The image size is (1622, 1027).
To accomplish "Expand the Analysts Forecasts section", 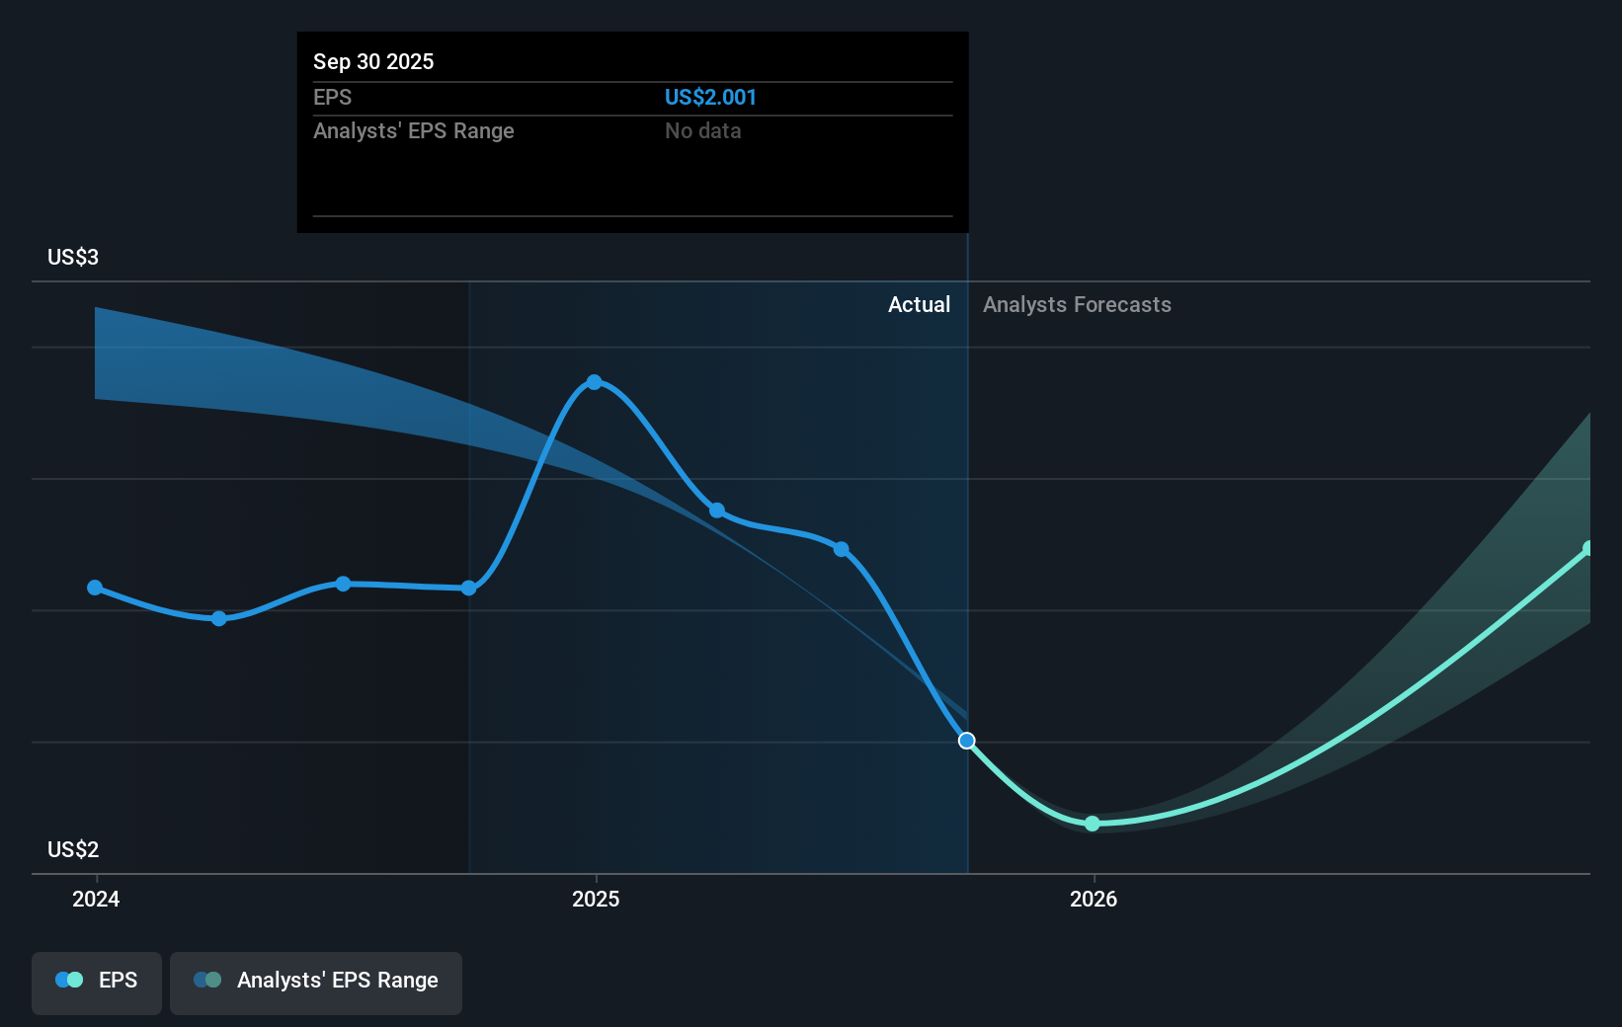I will (1077, 305).
